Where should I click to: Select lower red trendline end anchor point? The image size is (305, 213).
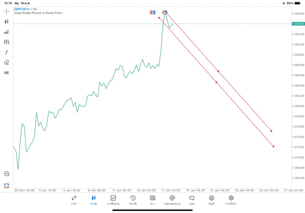coord(274,146)
